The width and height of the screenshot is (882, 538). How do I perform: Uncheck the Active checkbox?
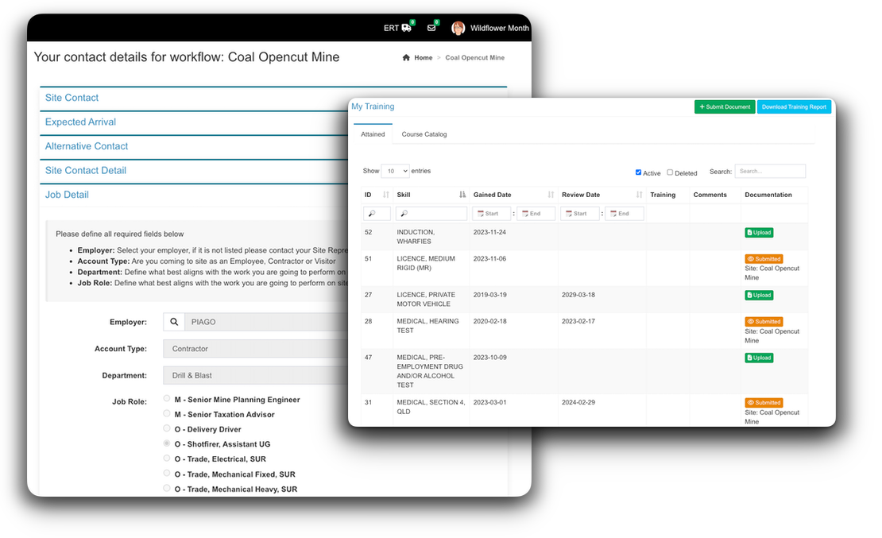click(x=639, y=172)
